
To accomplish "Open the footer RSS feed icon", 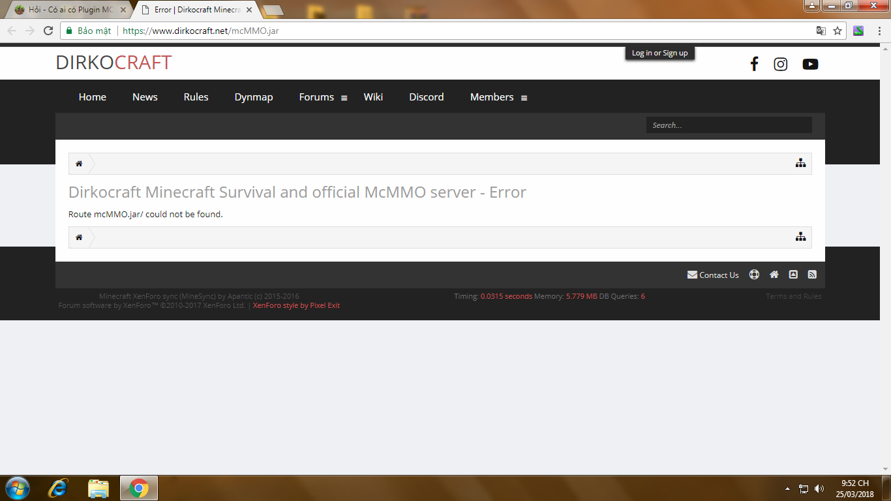I will (812, 275).
